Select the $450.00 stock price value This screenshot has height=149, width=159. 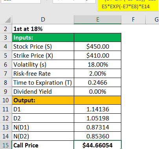(98, 46)
